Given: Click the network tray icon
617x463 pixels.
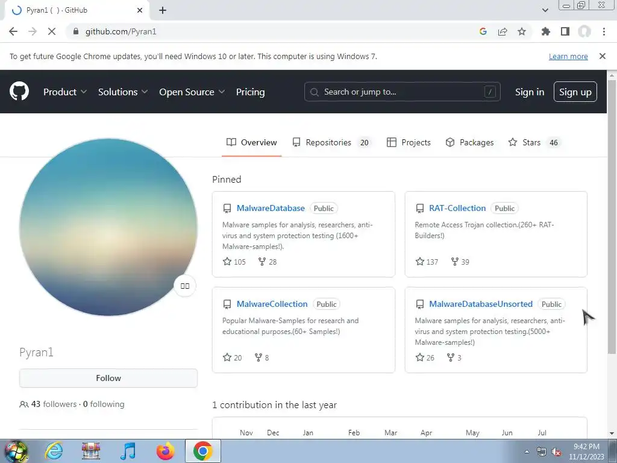Looking at the screenshot, I should (542, 452).
